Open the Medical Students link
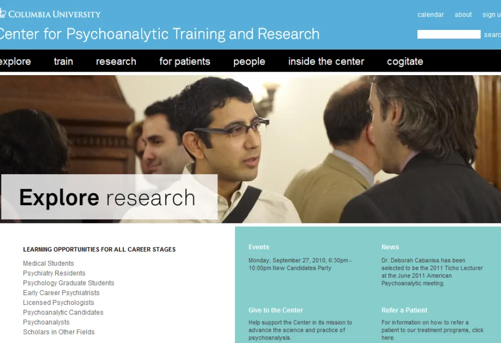 coord(48,263)
